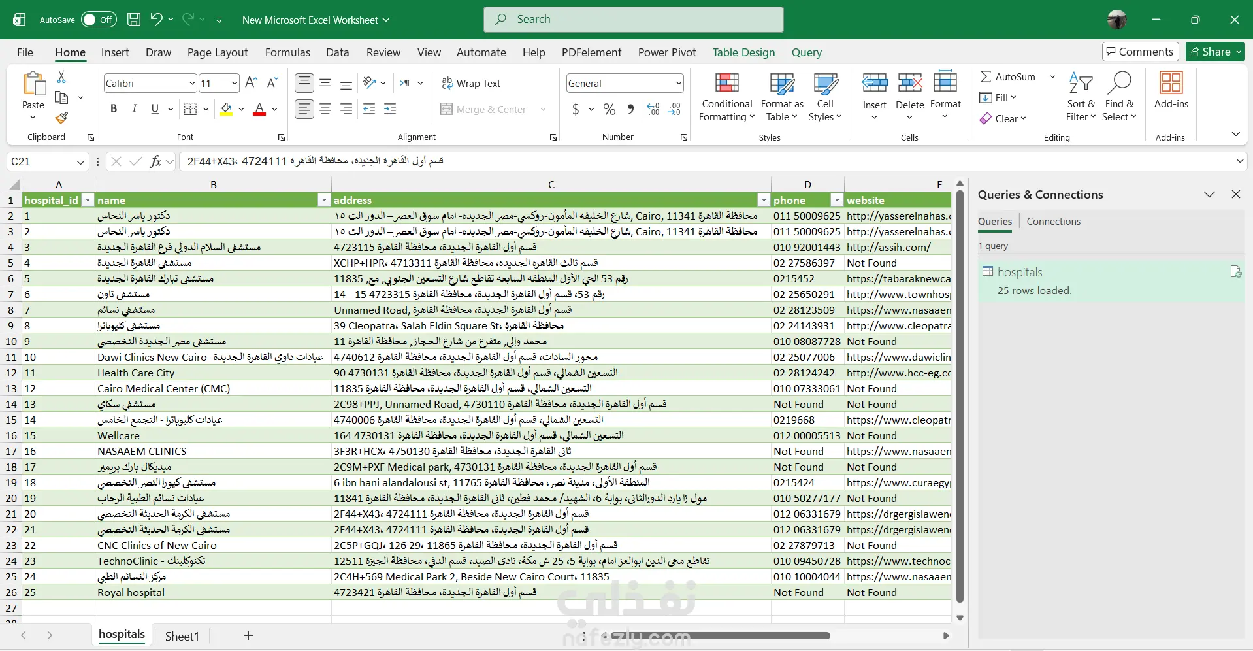1253x651 pixels.
Task: Toggle Bold formatting
Action: click(x=114, y=109)
